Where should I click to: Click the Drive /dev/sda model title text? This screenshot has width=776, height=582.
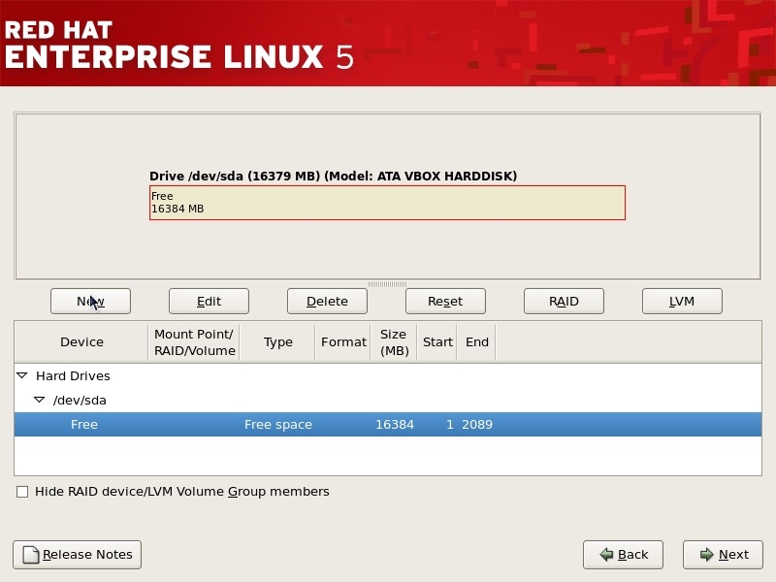pos(333,177)
